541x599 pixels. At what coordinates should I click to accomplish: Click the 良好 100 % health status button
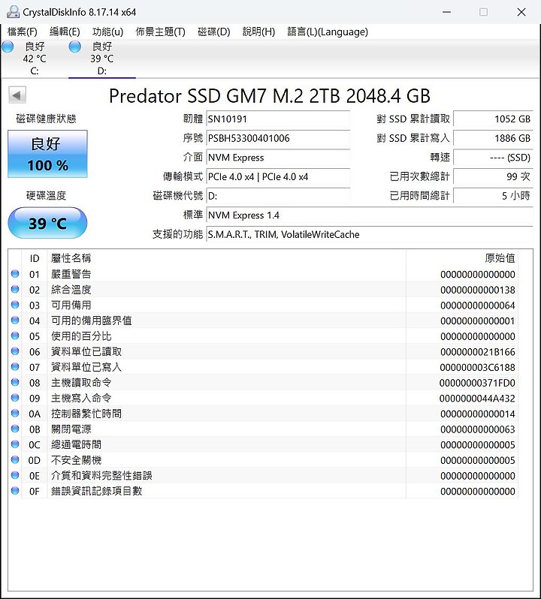pos(48,154)
